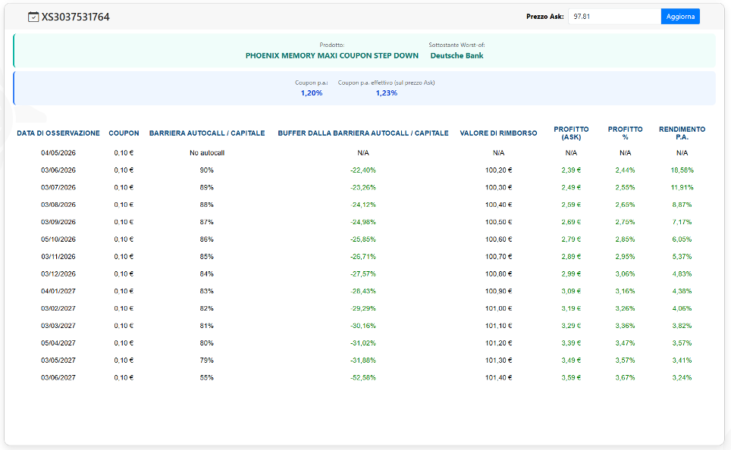Click the Coupon column header
This screenshot has width=731, height=450.
pos(124,133)
